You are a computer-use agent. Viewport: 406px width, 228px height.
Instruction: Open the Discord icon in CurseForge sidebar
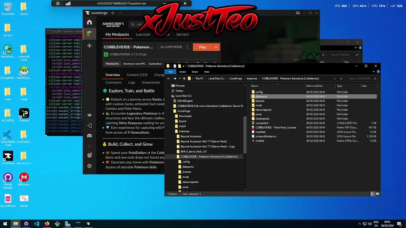pos(89,136)
